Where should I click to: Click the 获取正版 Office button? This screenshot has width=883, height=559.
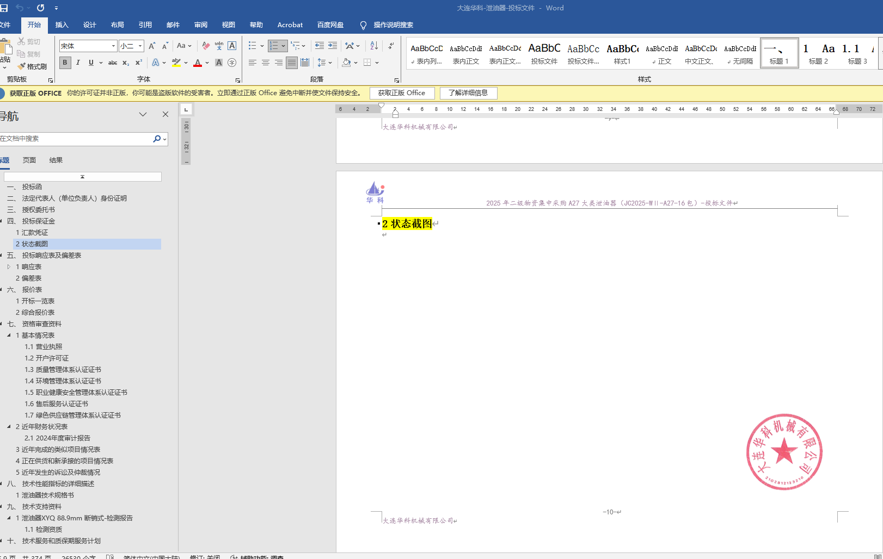point(402,93)
